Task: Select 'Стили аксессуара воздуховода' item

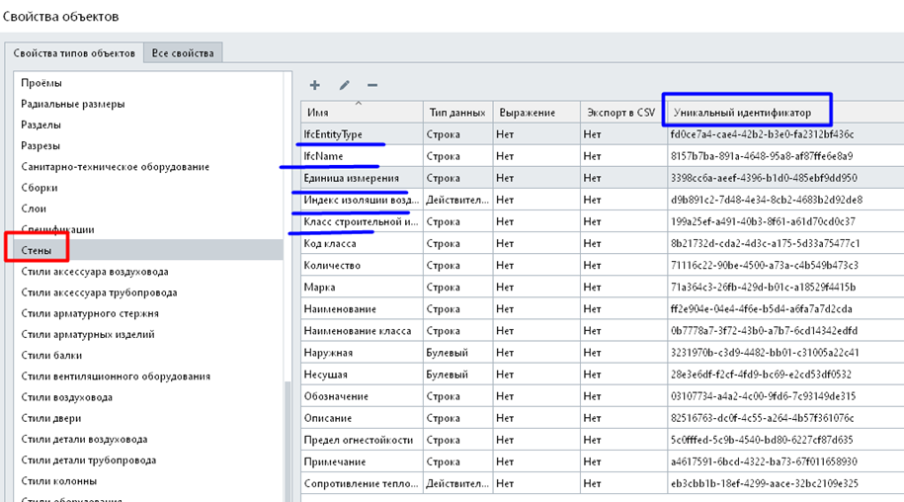Action: tap(148, 272)
